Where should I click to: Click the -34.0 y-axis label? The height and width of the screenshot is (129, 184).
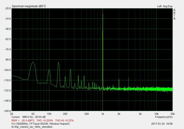coord(8,19)
